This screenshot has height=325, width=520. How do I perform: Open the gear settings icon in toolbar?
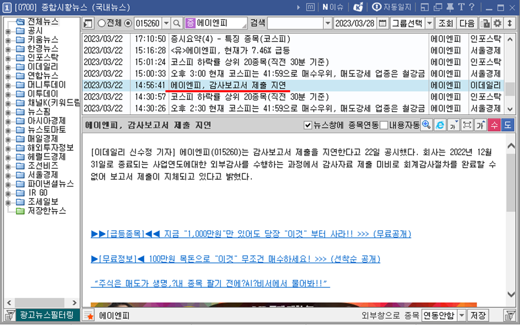[x=498, y=23]
